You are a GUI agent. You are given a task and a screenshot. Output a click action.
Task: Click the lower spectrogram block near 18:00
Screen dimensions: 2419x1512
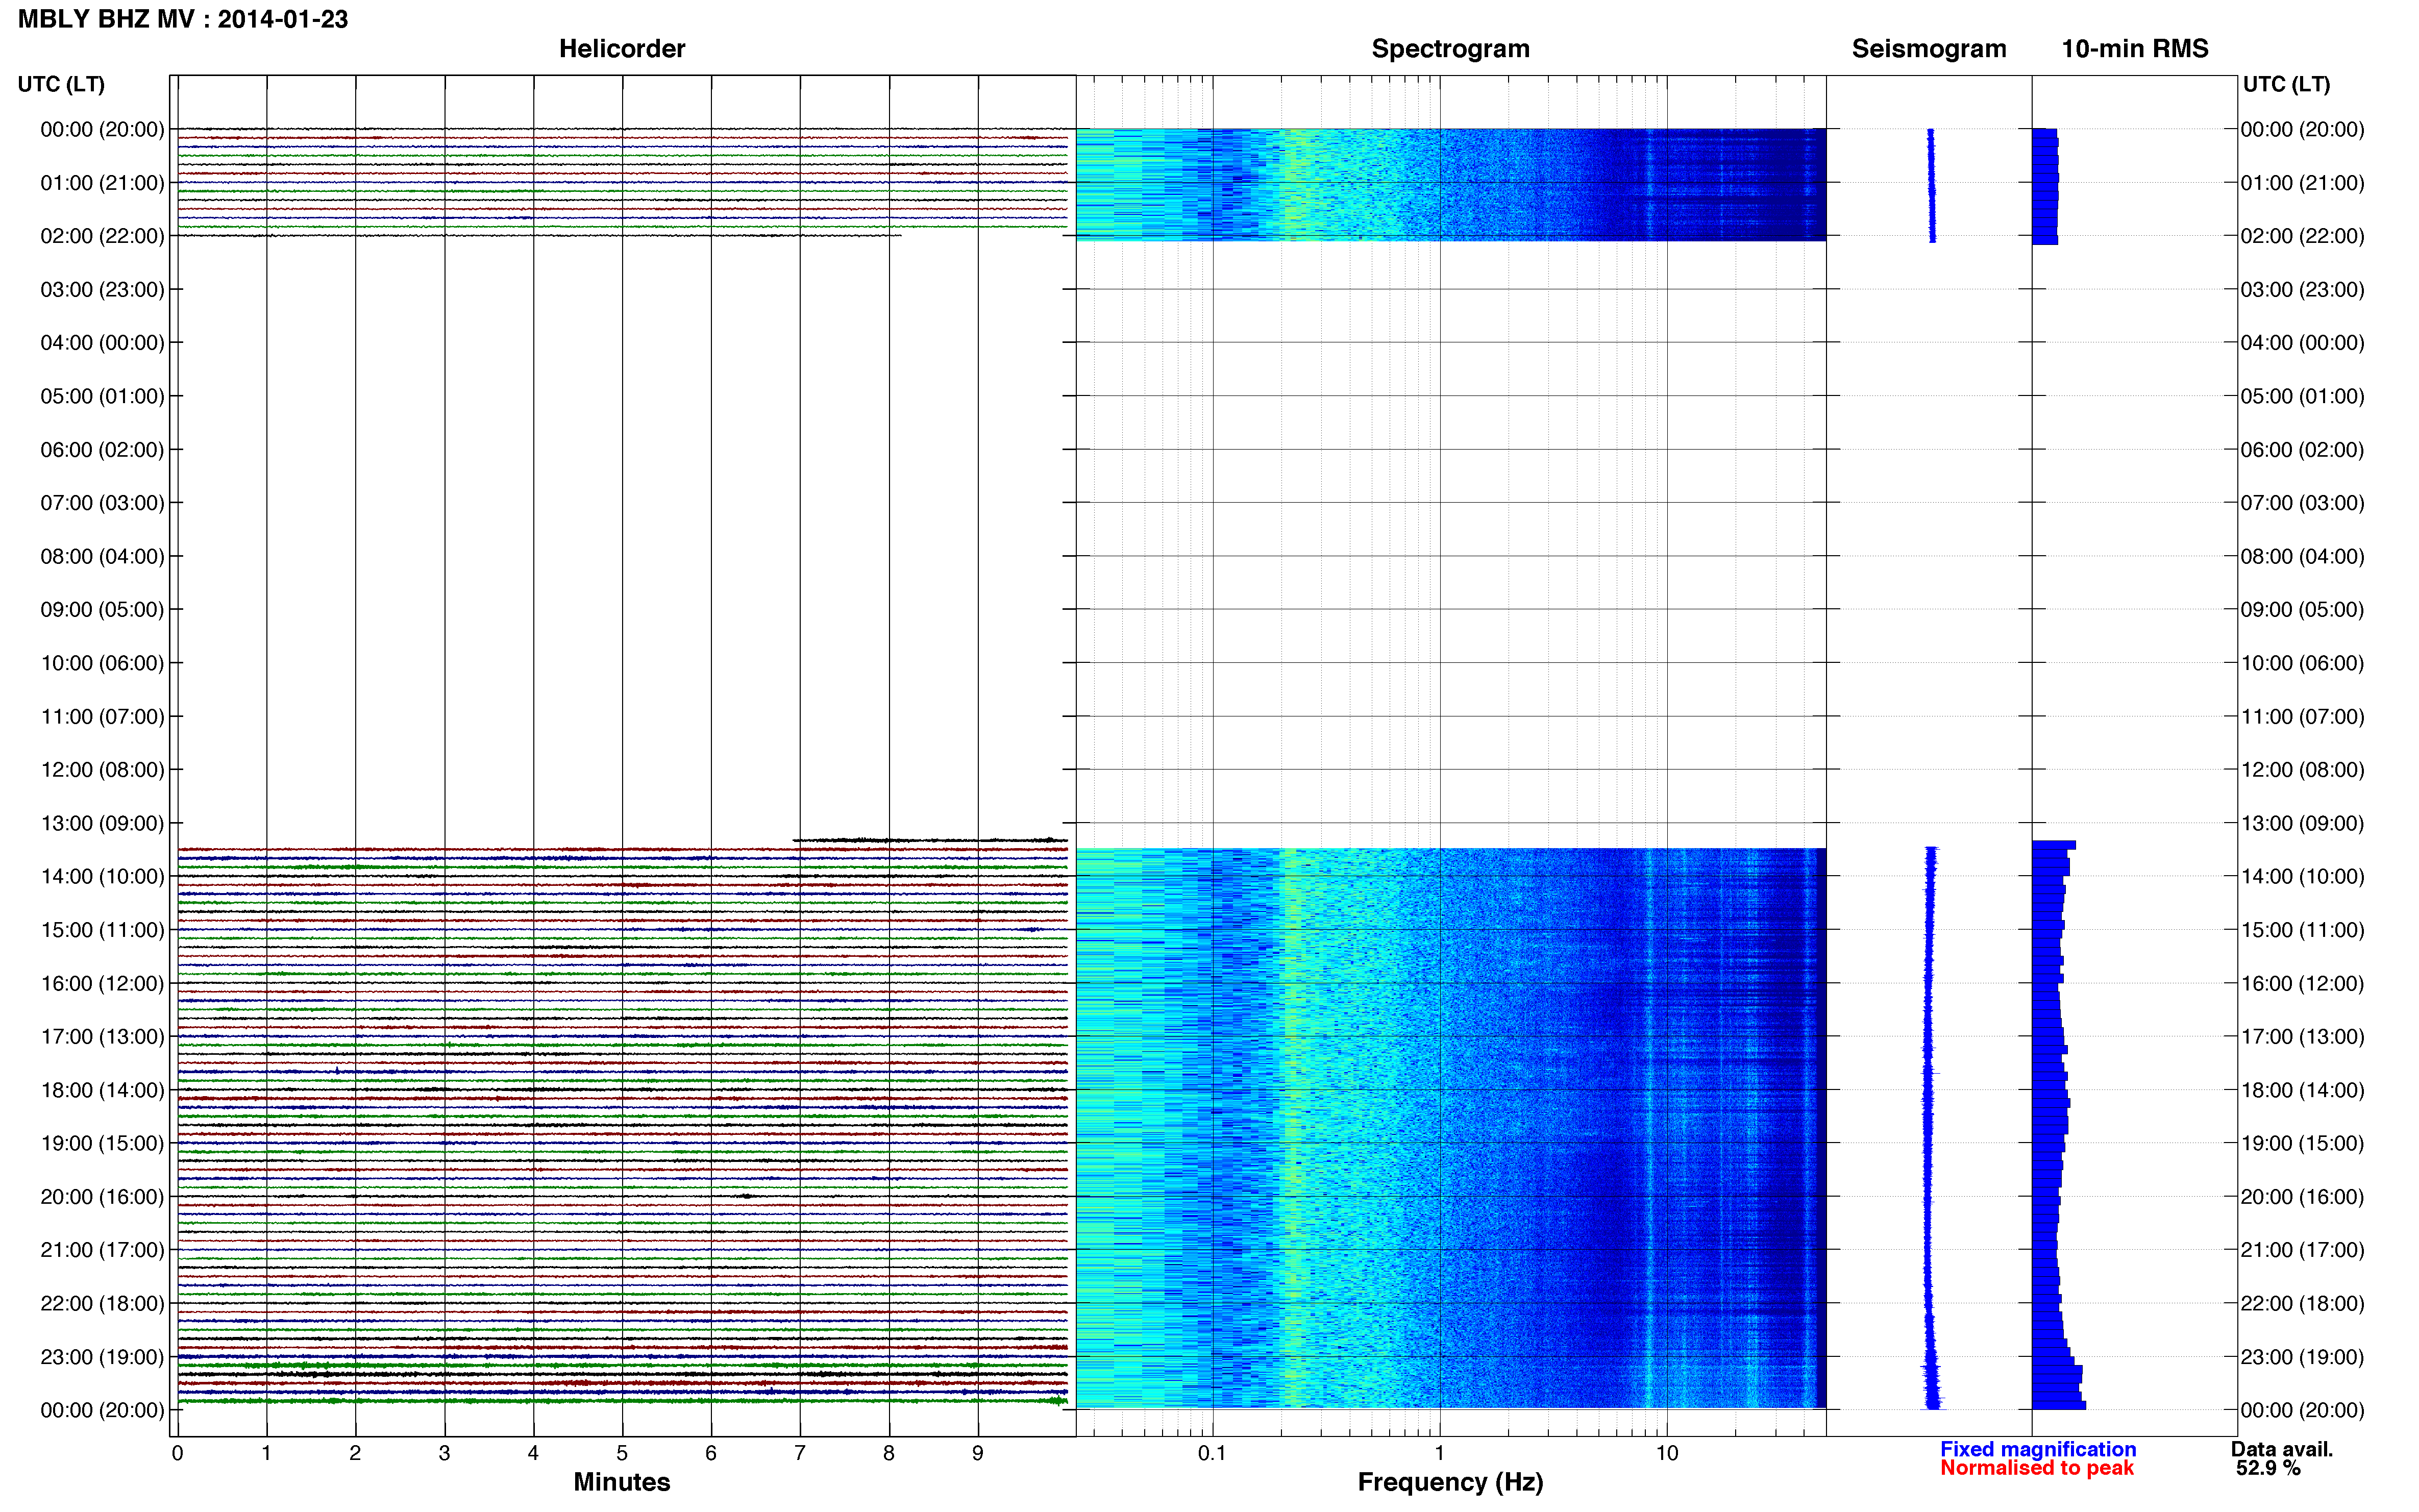pos(1451,1128)
